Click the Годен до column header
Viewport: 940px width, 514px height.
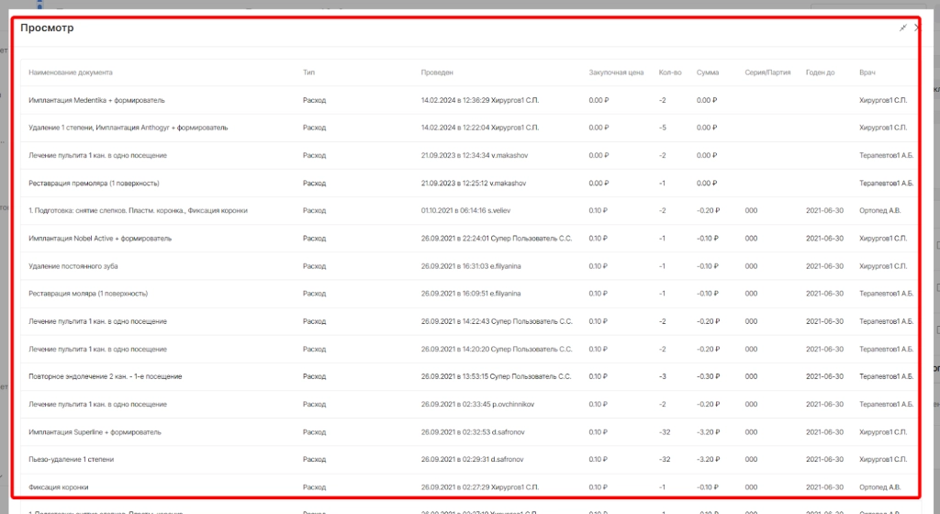click(x=820, y=73)
